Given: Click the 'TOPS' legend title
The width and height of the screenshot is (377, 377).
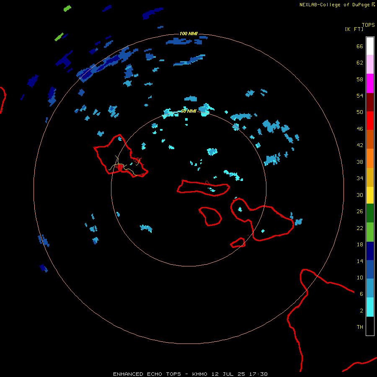Looking at the screenshot, I should click(368, 25).
